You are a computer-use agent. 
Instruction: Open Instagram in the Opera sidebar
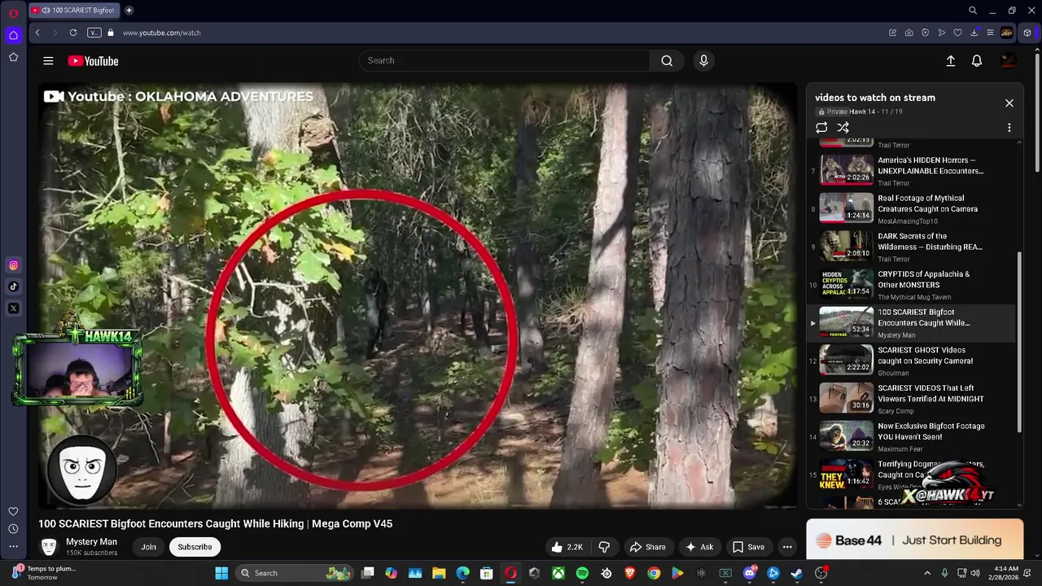click(13, 265)
